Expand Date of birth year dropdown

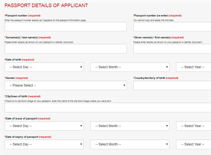(x=193, y=67)
